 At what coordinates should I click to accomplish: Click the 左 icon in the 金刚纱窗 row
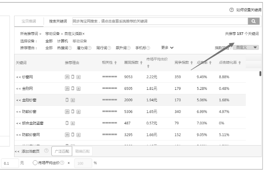73,100
